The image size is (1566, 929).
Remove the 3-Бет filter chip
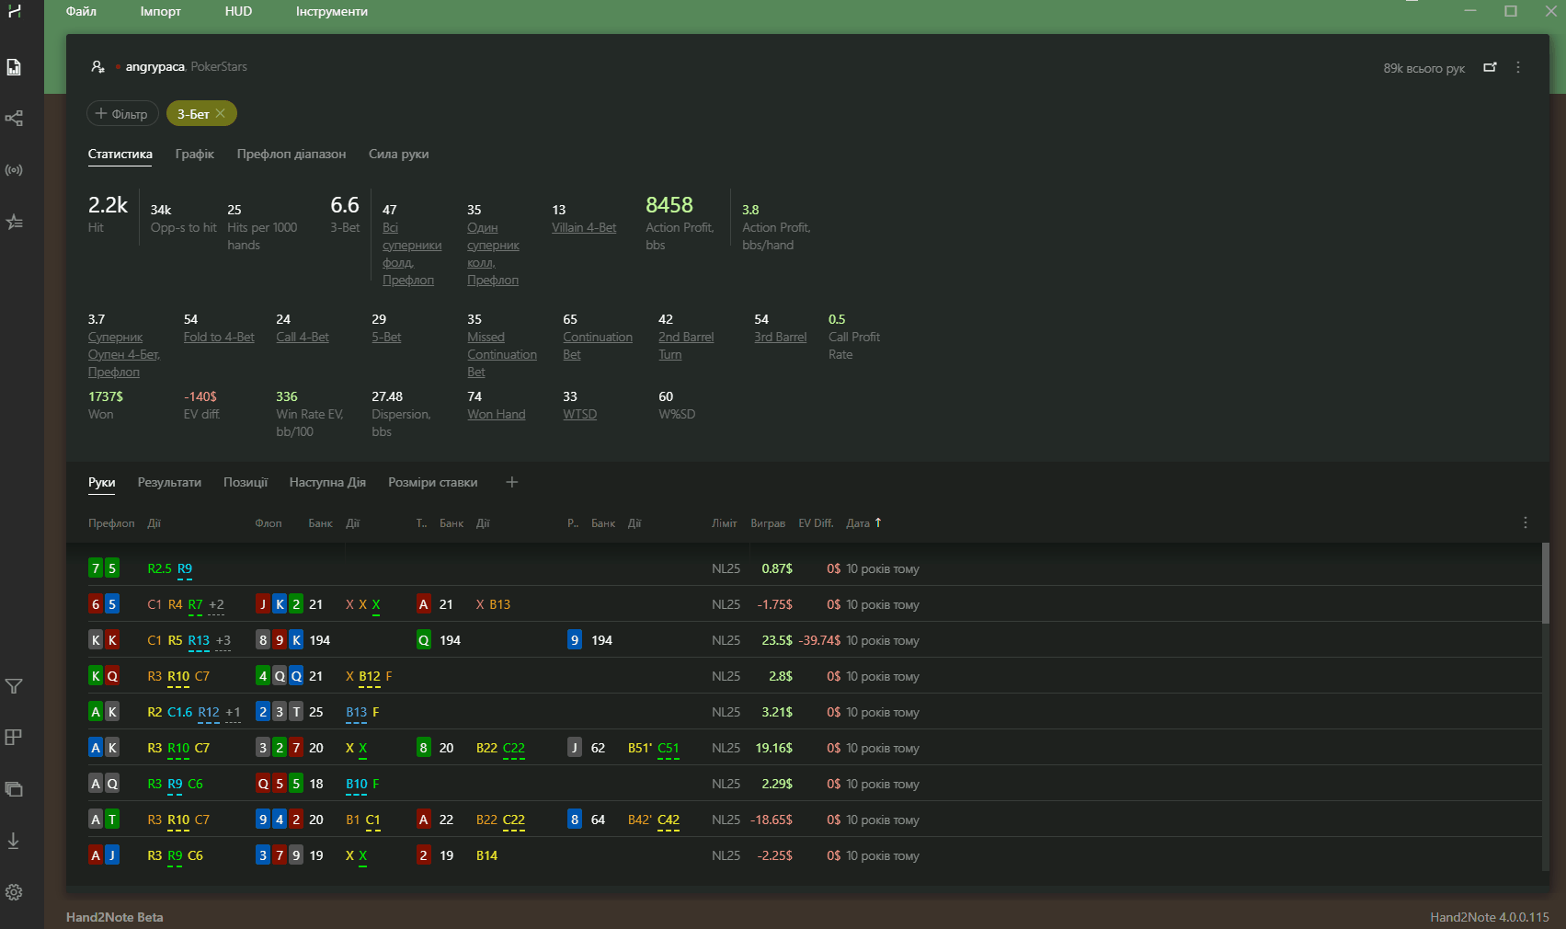click(x=220, y=113)
